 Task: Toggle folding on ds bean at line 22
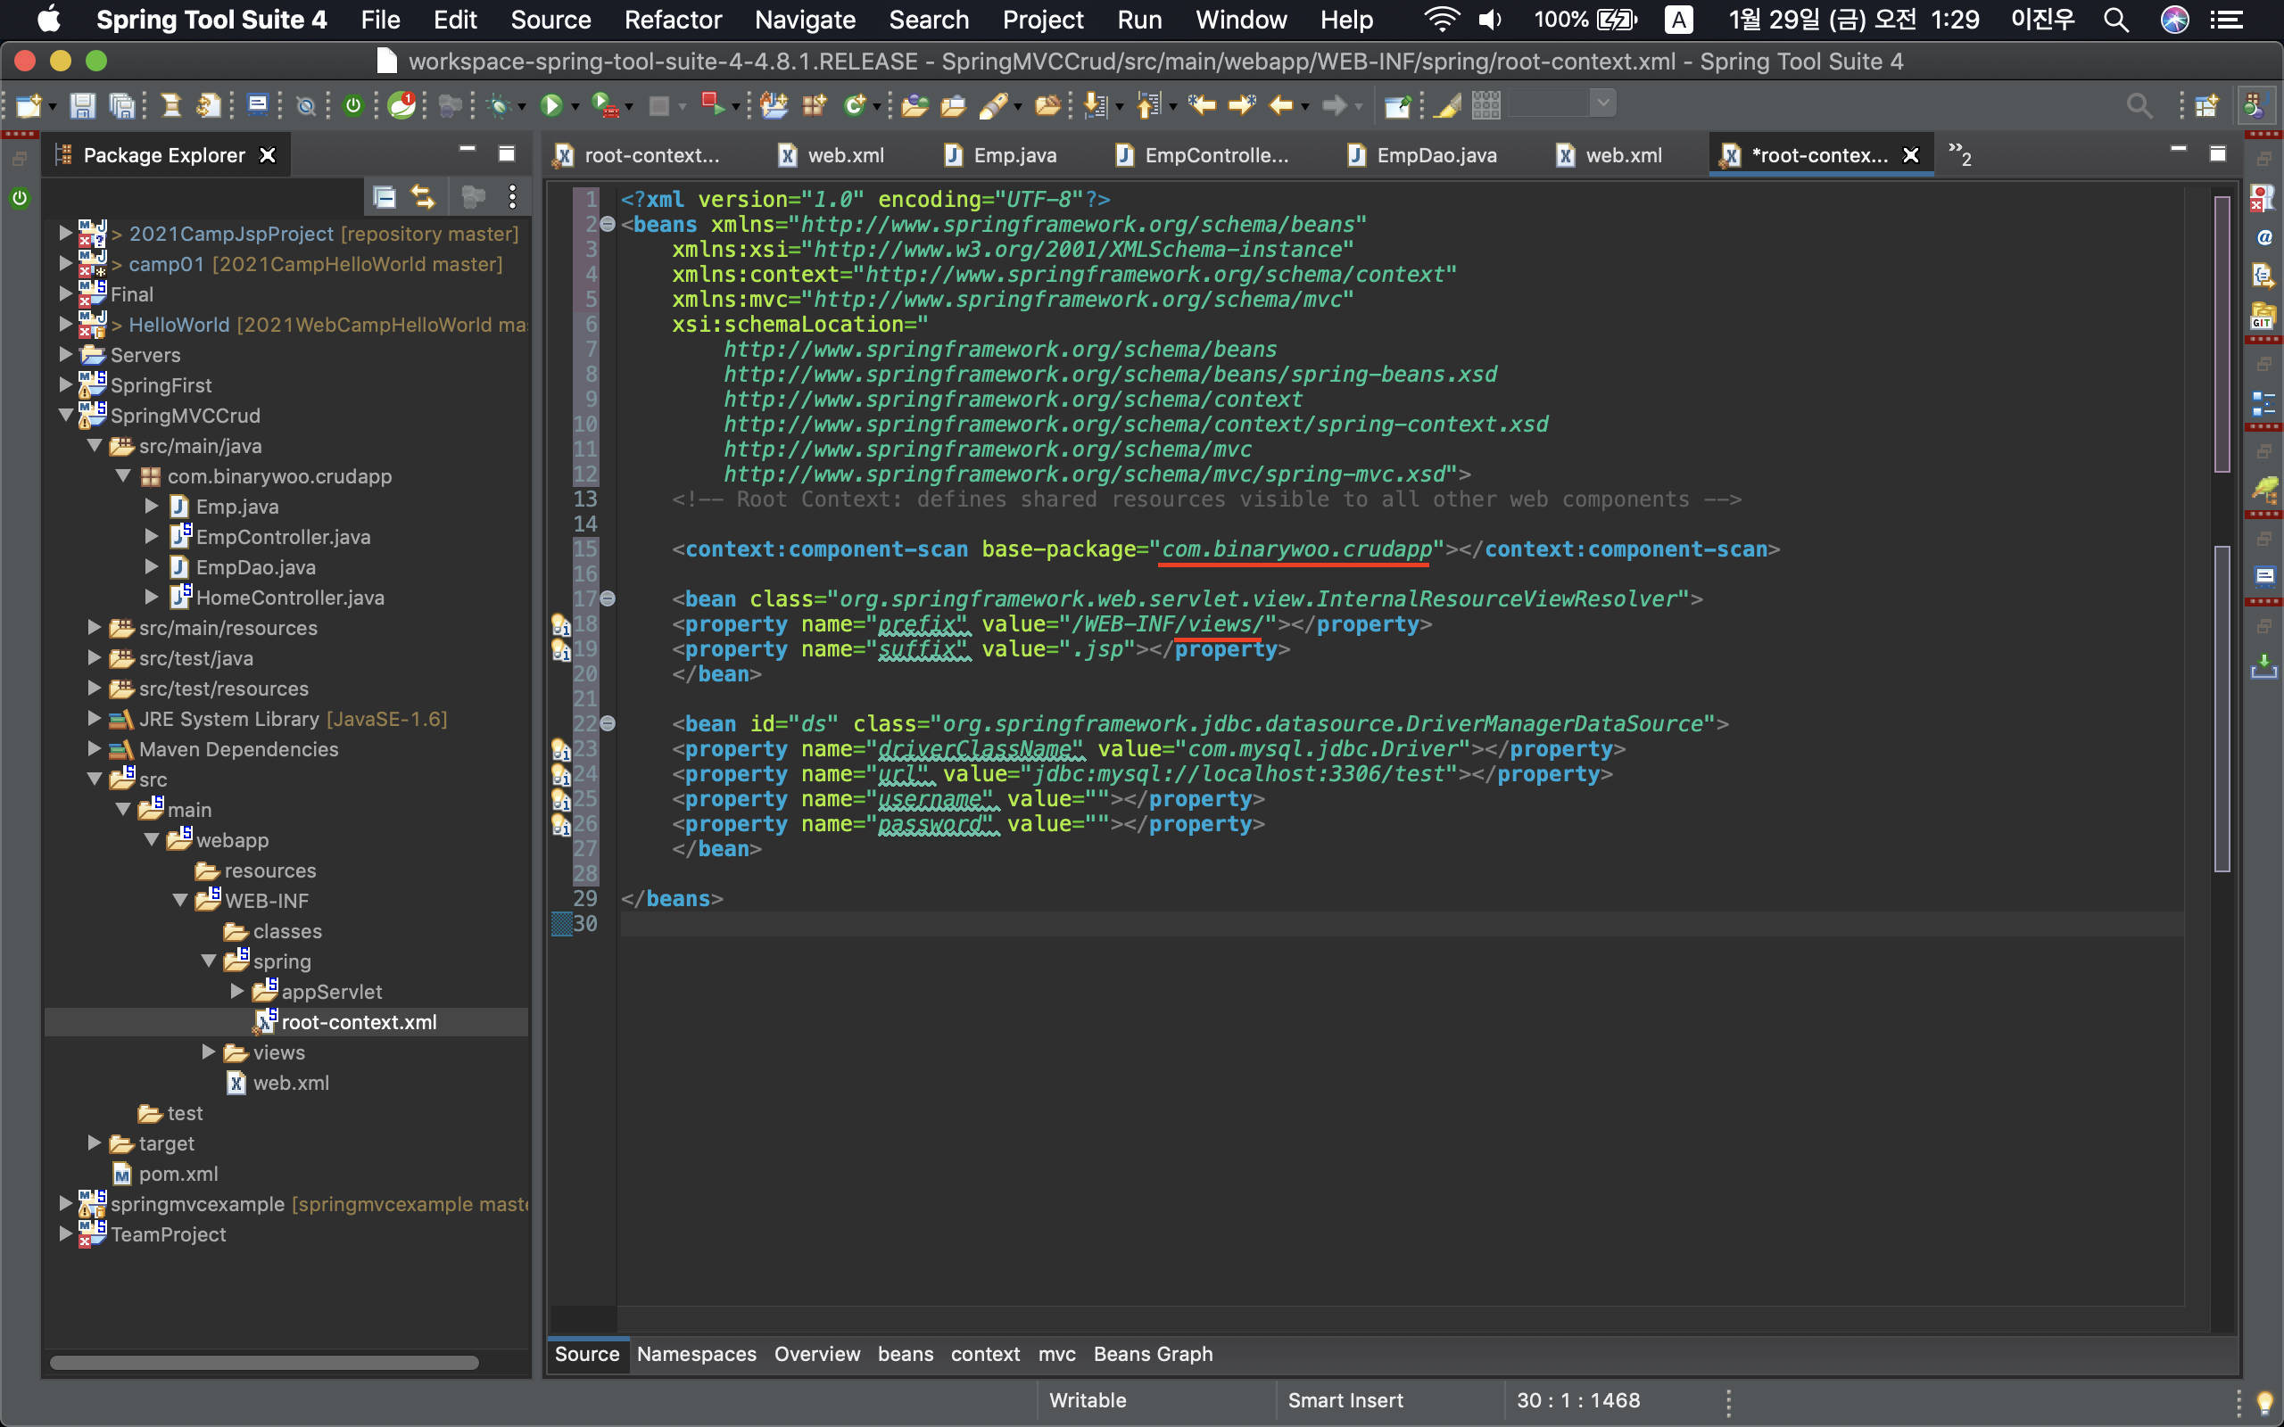click(608, 724)
